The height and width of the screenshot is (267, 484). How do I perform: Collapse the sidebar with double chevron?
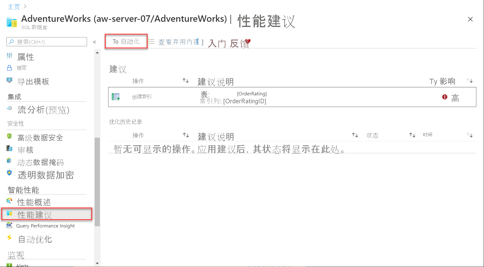click(x=95, y=42)
